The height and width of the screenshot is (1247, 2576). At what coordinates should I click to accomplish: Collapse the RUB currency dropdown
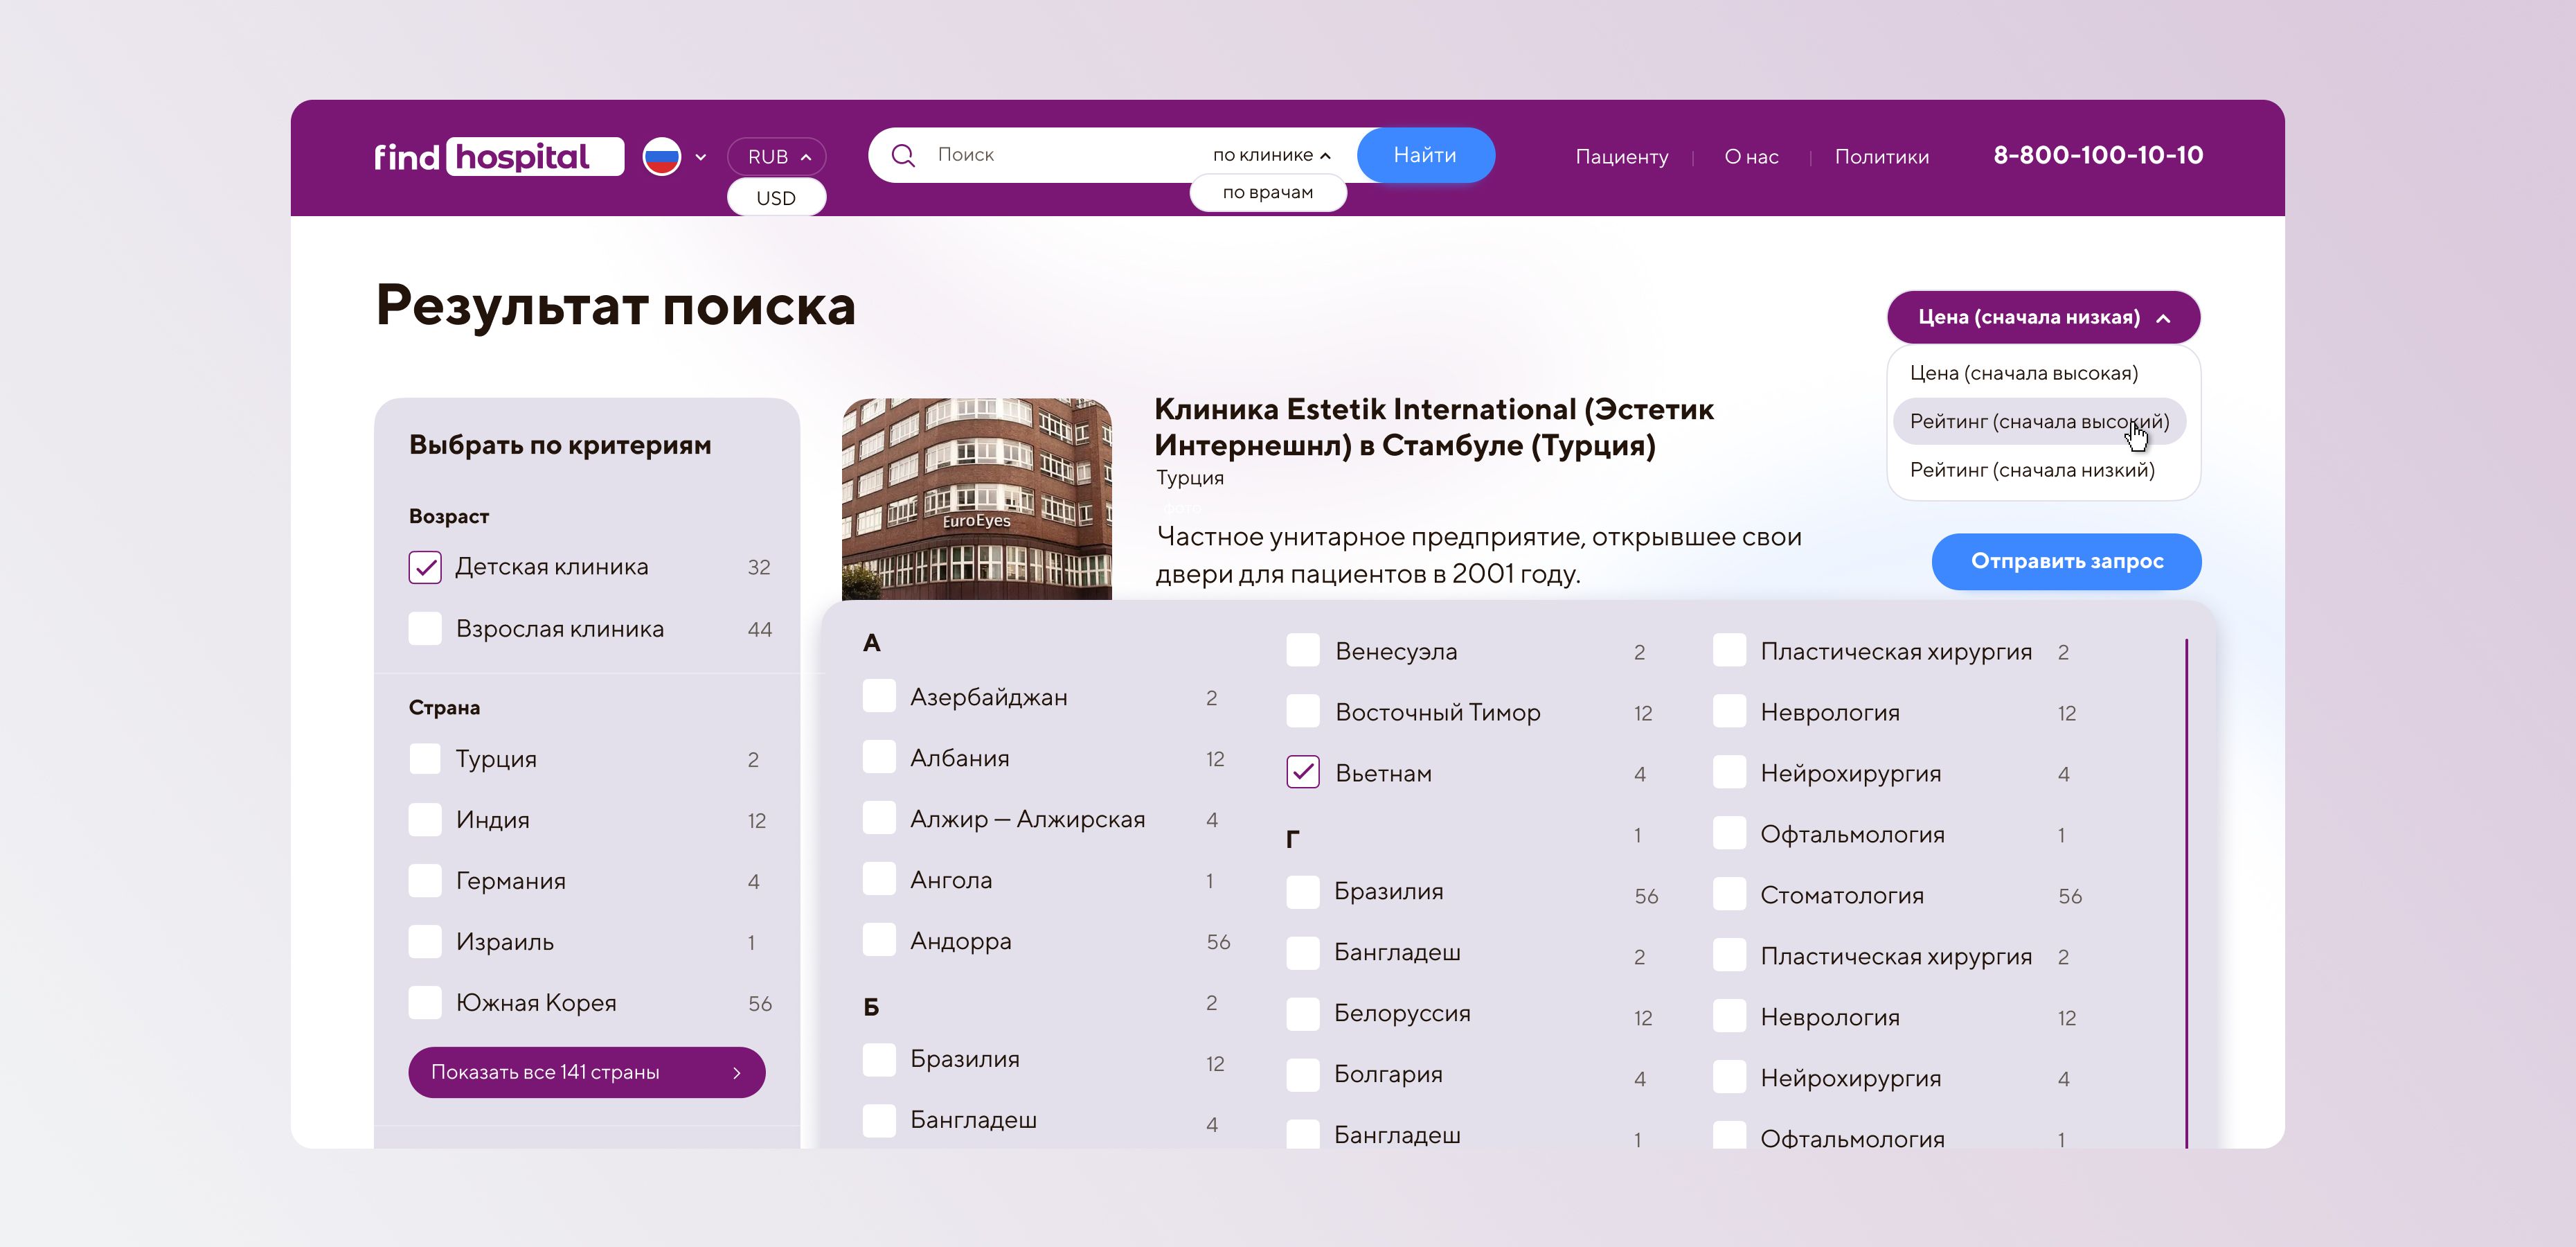pos(777,156)
